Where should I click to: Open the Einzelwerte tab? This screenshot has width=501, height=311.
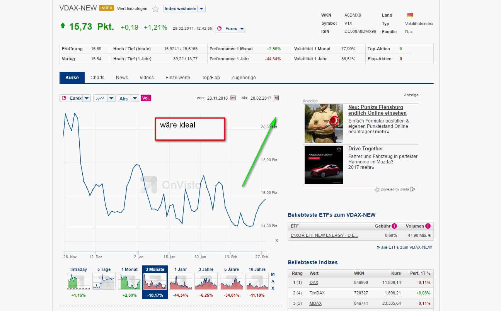178,78
